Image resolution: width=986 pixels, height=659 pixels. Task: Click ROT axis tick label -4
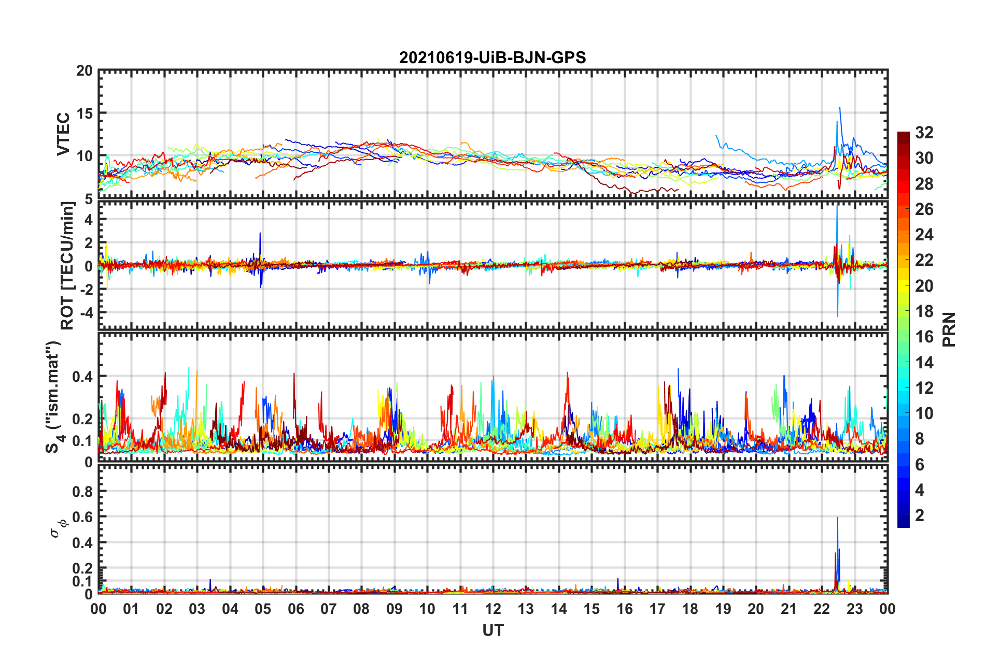coord(87,313)
